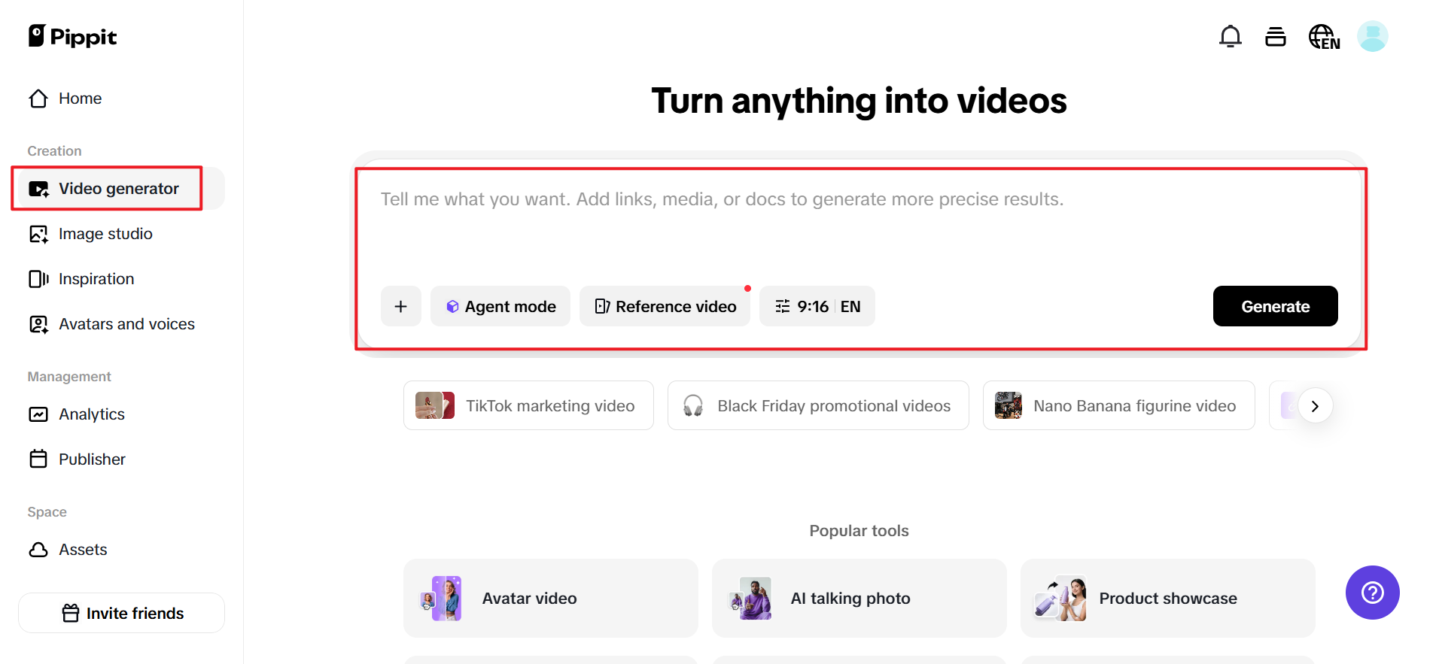
Task: Open the AI talking photo tool
Action: point(859,598)
